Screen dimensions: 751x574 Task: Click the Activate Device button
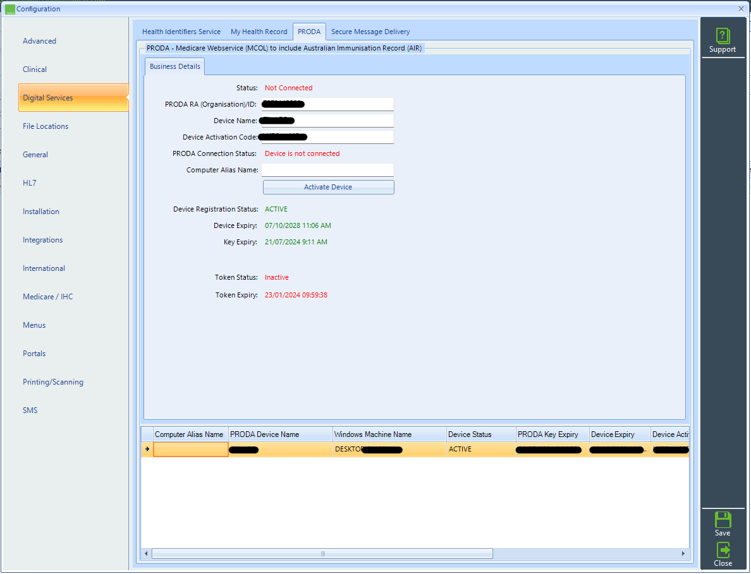329,187
